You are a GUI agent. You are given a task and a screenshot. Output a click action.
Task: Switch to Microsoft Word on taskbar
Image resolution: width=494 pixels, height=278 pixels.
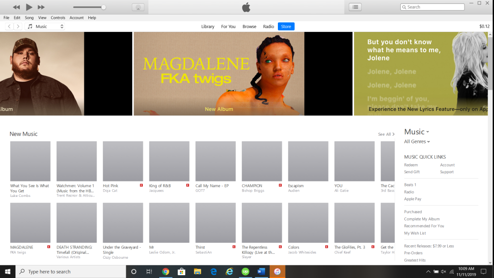(261, 271)
